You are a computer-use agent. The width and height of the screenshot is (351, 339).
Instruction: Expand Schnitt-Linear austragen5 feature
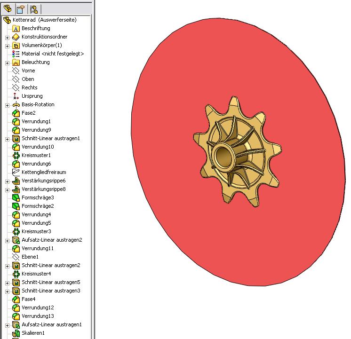point(7,283)
